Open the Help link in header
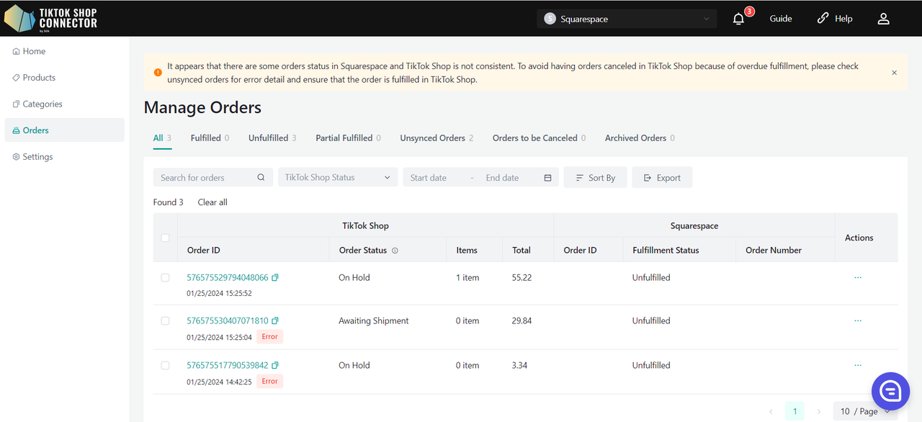Viewport: 922px width, 422px height. point(836,19)
